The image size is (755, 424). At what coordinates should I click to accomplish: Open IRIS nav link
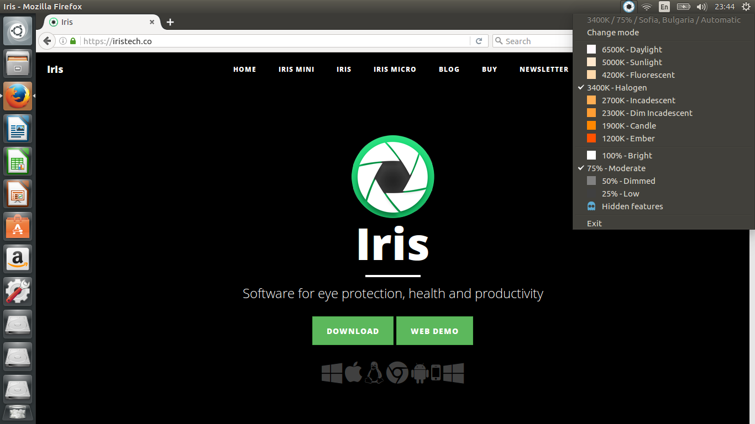click(x=344, y=70)
